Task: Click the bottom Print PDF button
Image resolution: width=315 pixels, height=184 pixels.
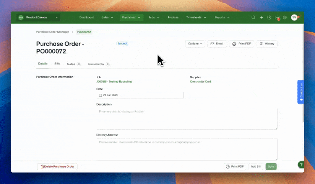Action: coord(235,167)
